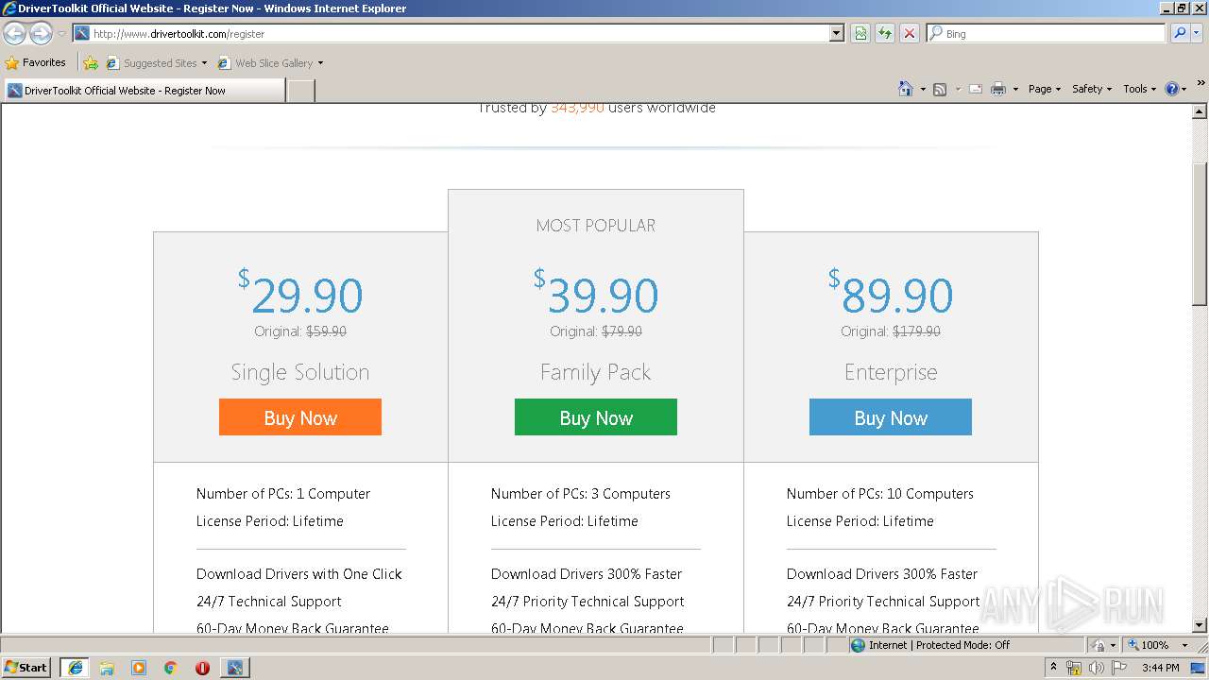Click the address bar showing drivertoolkit.com/register
This screenshot has width=1209, height=680.
[451, 33]
